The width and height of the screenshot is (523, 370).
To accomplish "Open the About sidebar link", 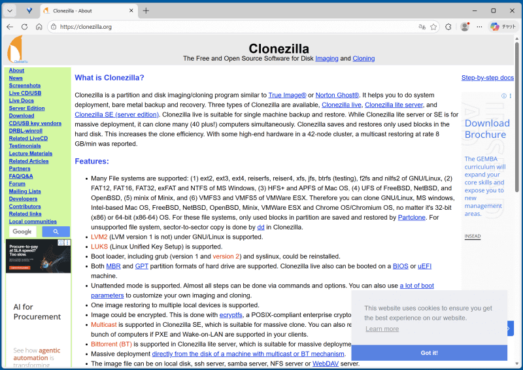I will click(16, 71).
